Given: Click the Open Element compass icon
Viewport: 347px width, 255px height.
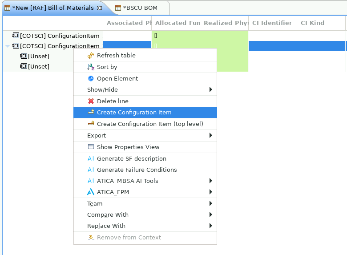Looking at the screenshot, I should (x=91, y=78).
